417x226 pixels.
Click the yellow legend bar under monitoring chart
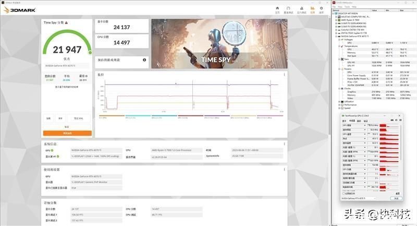(x=243, y=115)
